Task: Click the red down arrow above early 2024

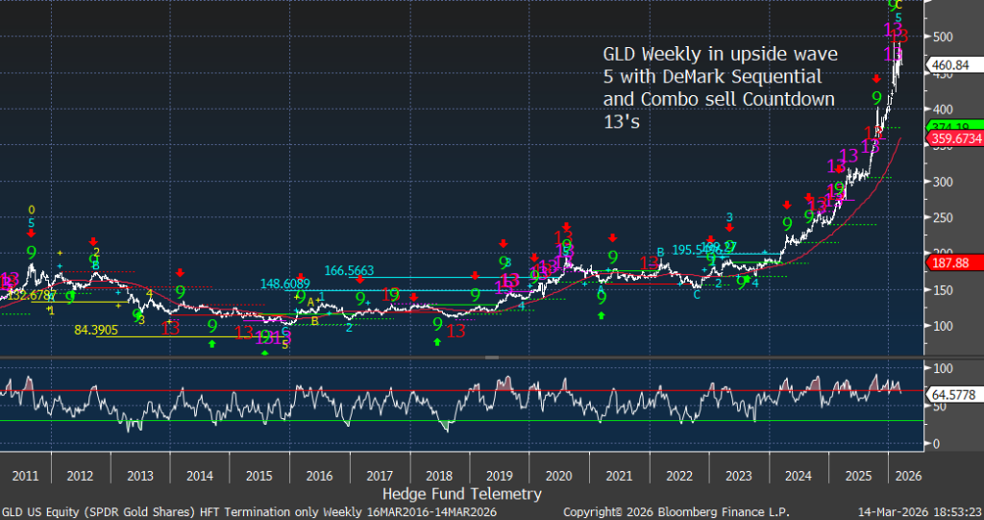Action: [786, 204]
